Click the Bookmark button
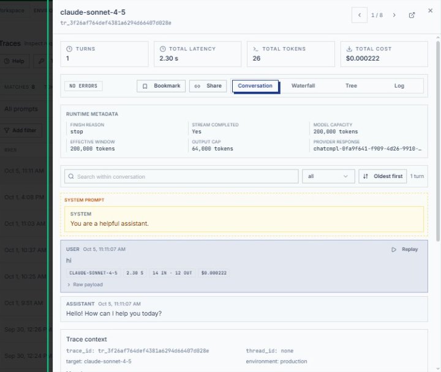 tap(161, 86)
